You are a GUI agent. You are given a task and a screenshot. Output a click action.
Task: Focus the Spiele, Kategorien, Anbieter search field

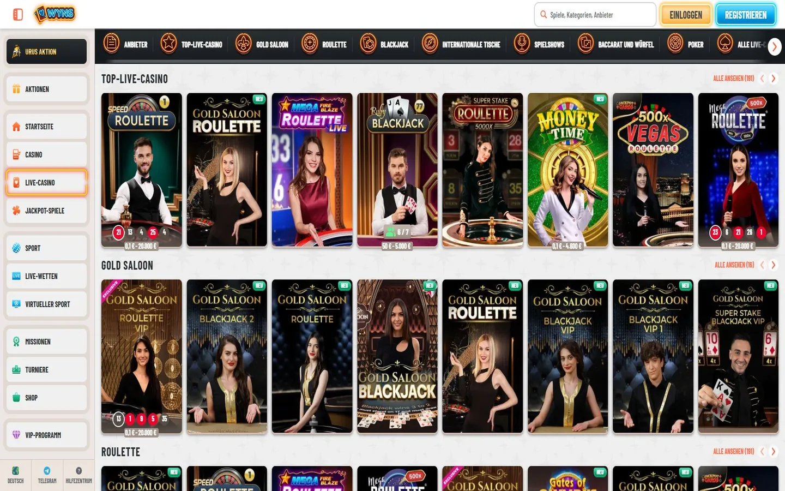coord(595,15)
